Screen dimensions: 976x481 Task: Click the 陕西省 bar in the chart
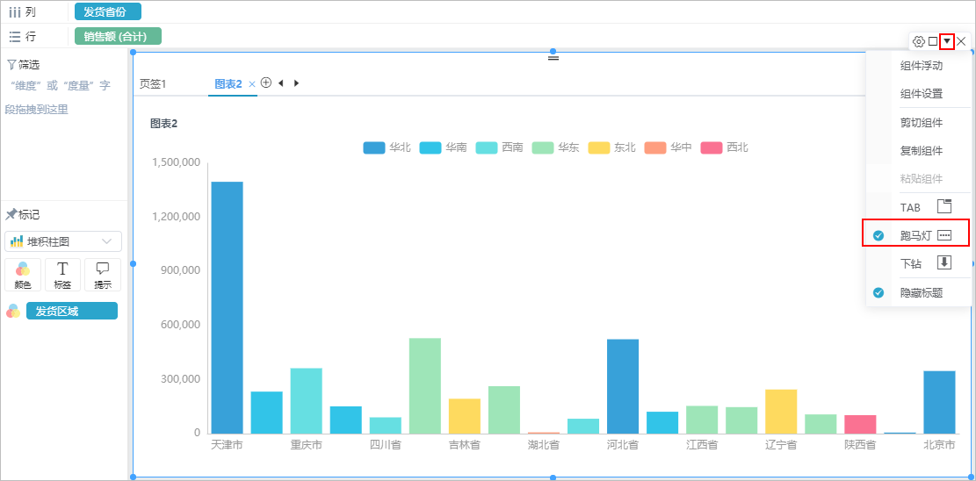pos(860,424)
